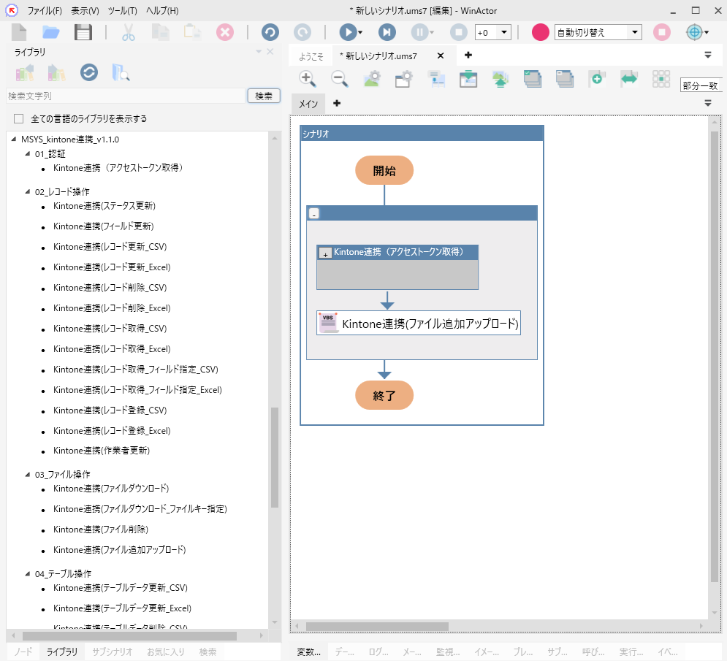Click the stop execution icon

tap(459, 32)
